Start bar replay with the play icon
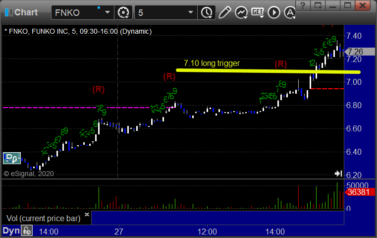 click(x=274, y=12)
